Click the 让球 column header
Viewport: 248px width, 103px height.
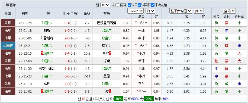[227, 17]
